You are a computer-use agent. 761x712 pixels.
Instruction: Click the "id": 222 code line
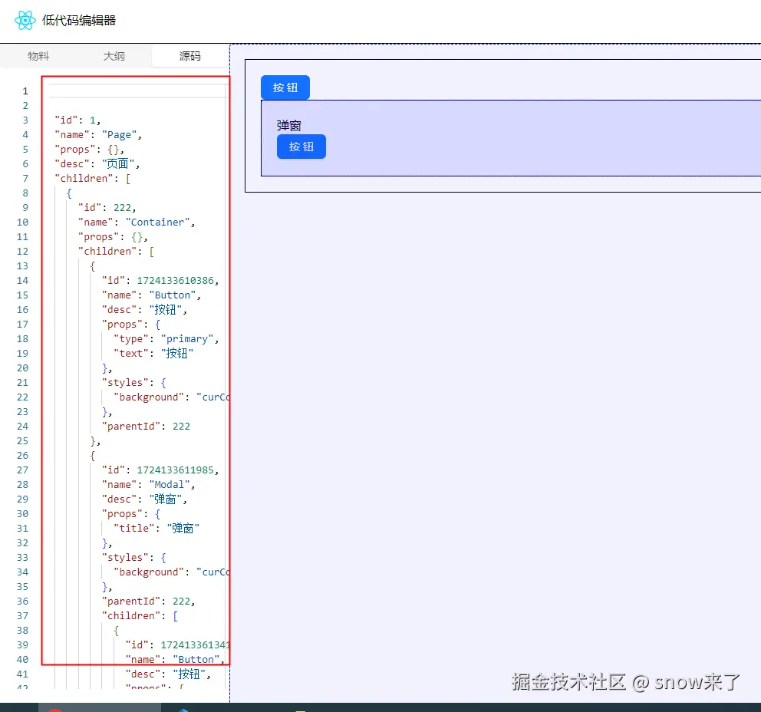(x=107, y=208)
